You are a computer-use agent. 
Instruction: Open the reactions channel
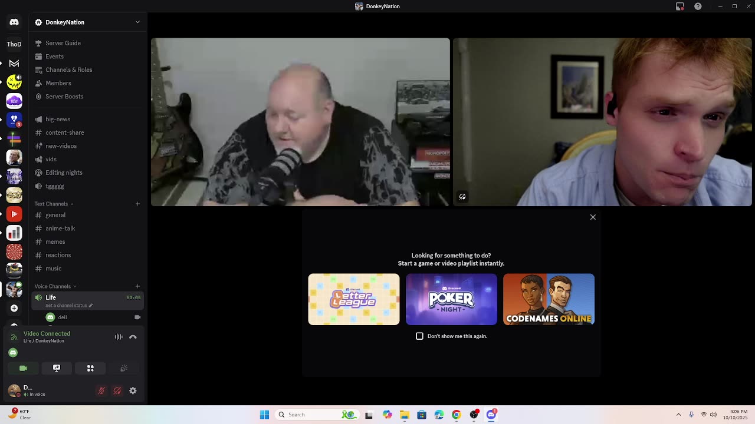[x=87, y=255]
